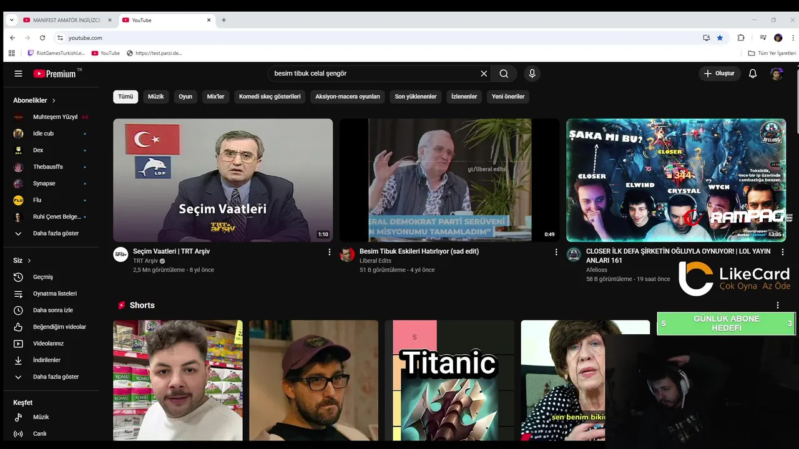799x449 pixels.
Task: Select the İzlenenler chip
Action: point(464,97)
